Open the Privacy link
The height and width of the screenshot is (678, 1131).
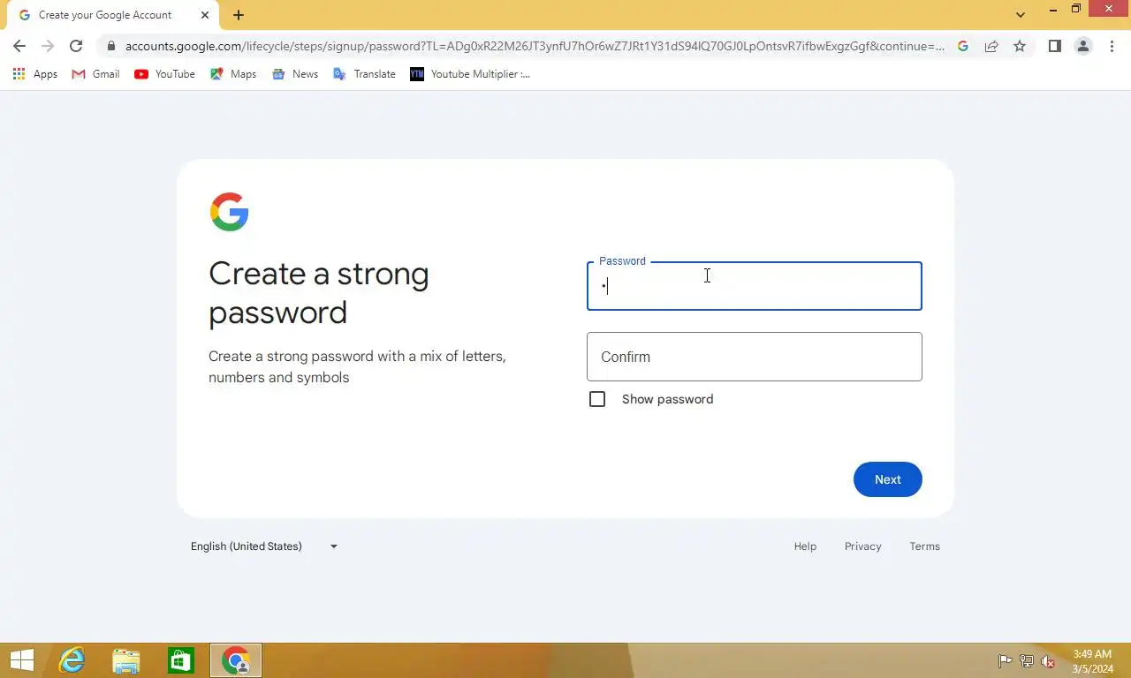862,546
